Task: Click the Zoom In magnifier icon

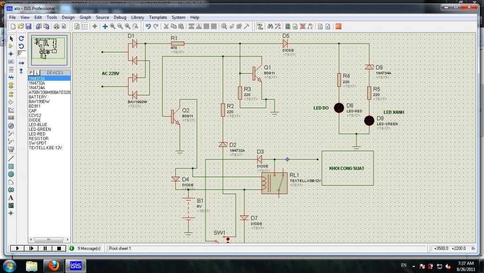Action: [x=113, y=26]
